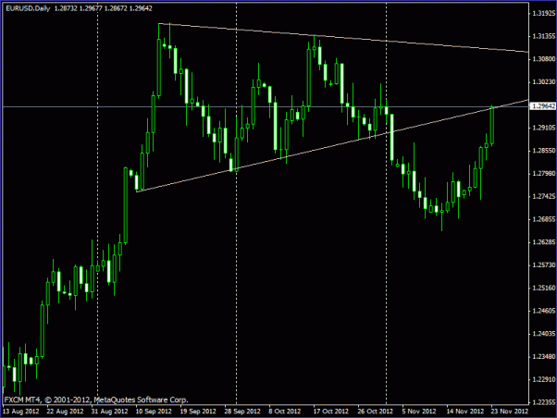Select the current price label 1.29642
Image resolution: width=557 pixels, height=418 pixels.
[x=543, y=106]
